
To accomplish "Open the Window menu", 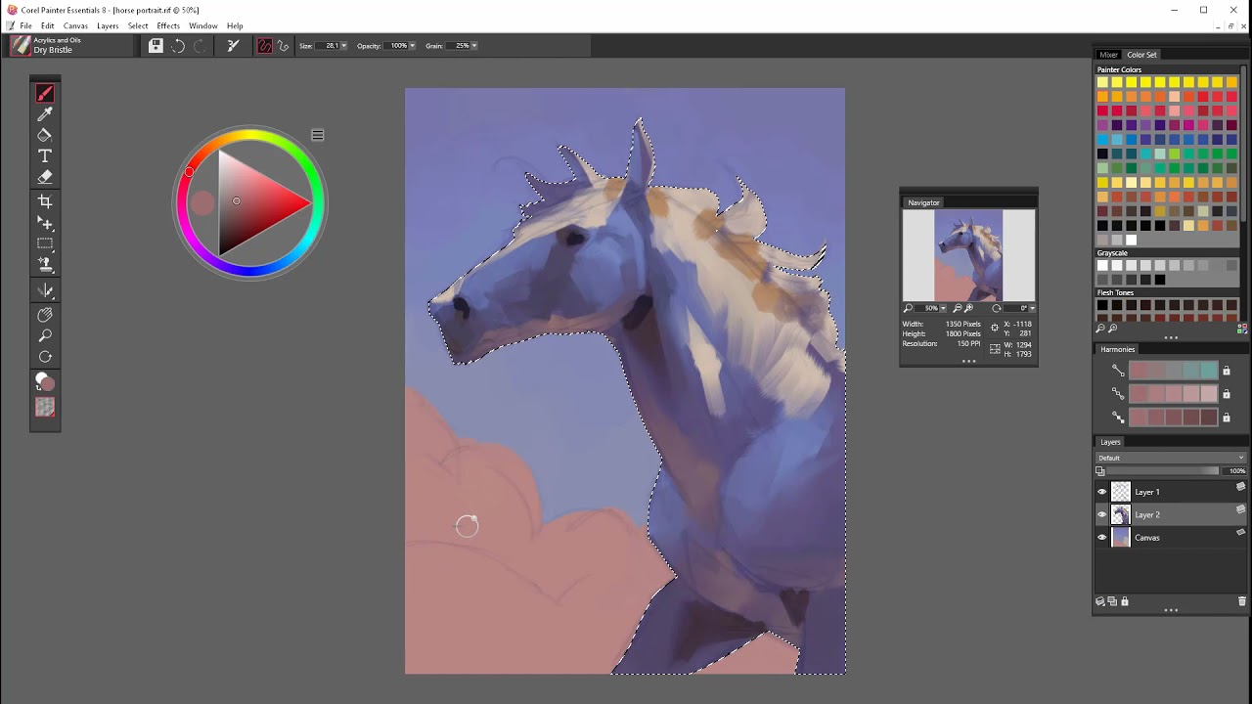I will click(x=203, y=25).
